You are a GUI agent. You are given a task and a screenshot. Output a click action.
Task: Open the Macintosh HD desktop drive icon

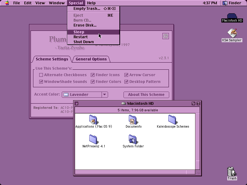[232, 16]
